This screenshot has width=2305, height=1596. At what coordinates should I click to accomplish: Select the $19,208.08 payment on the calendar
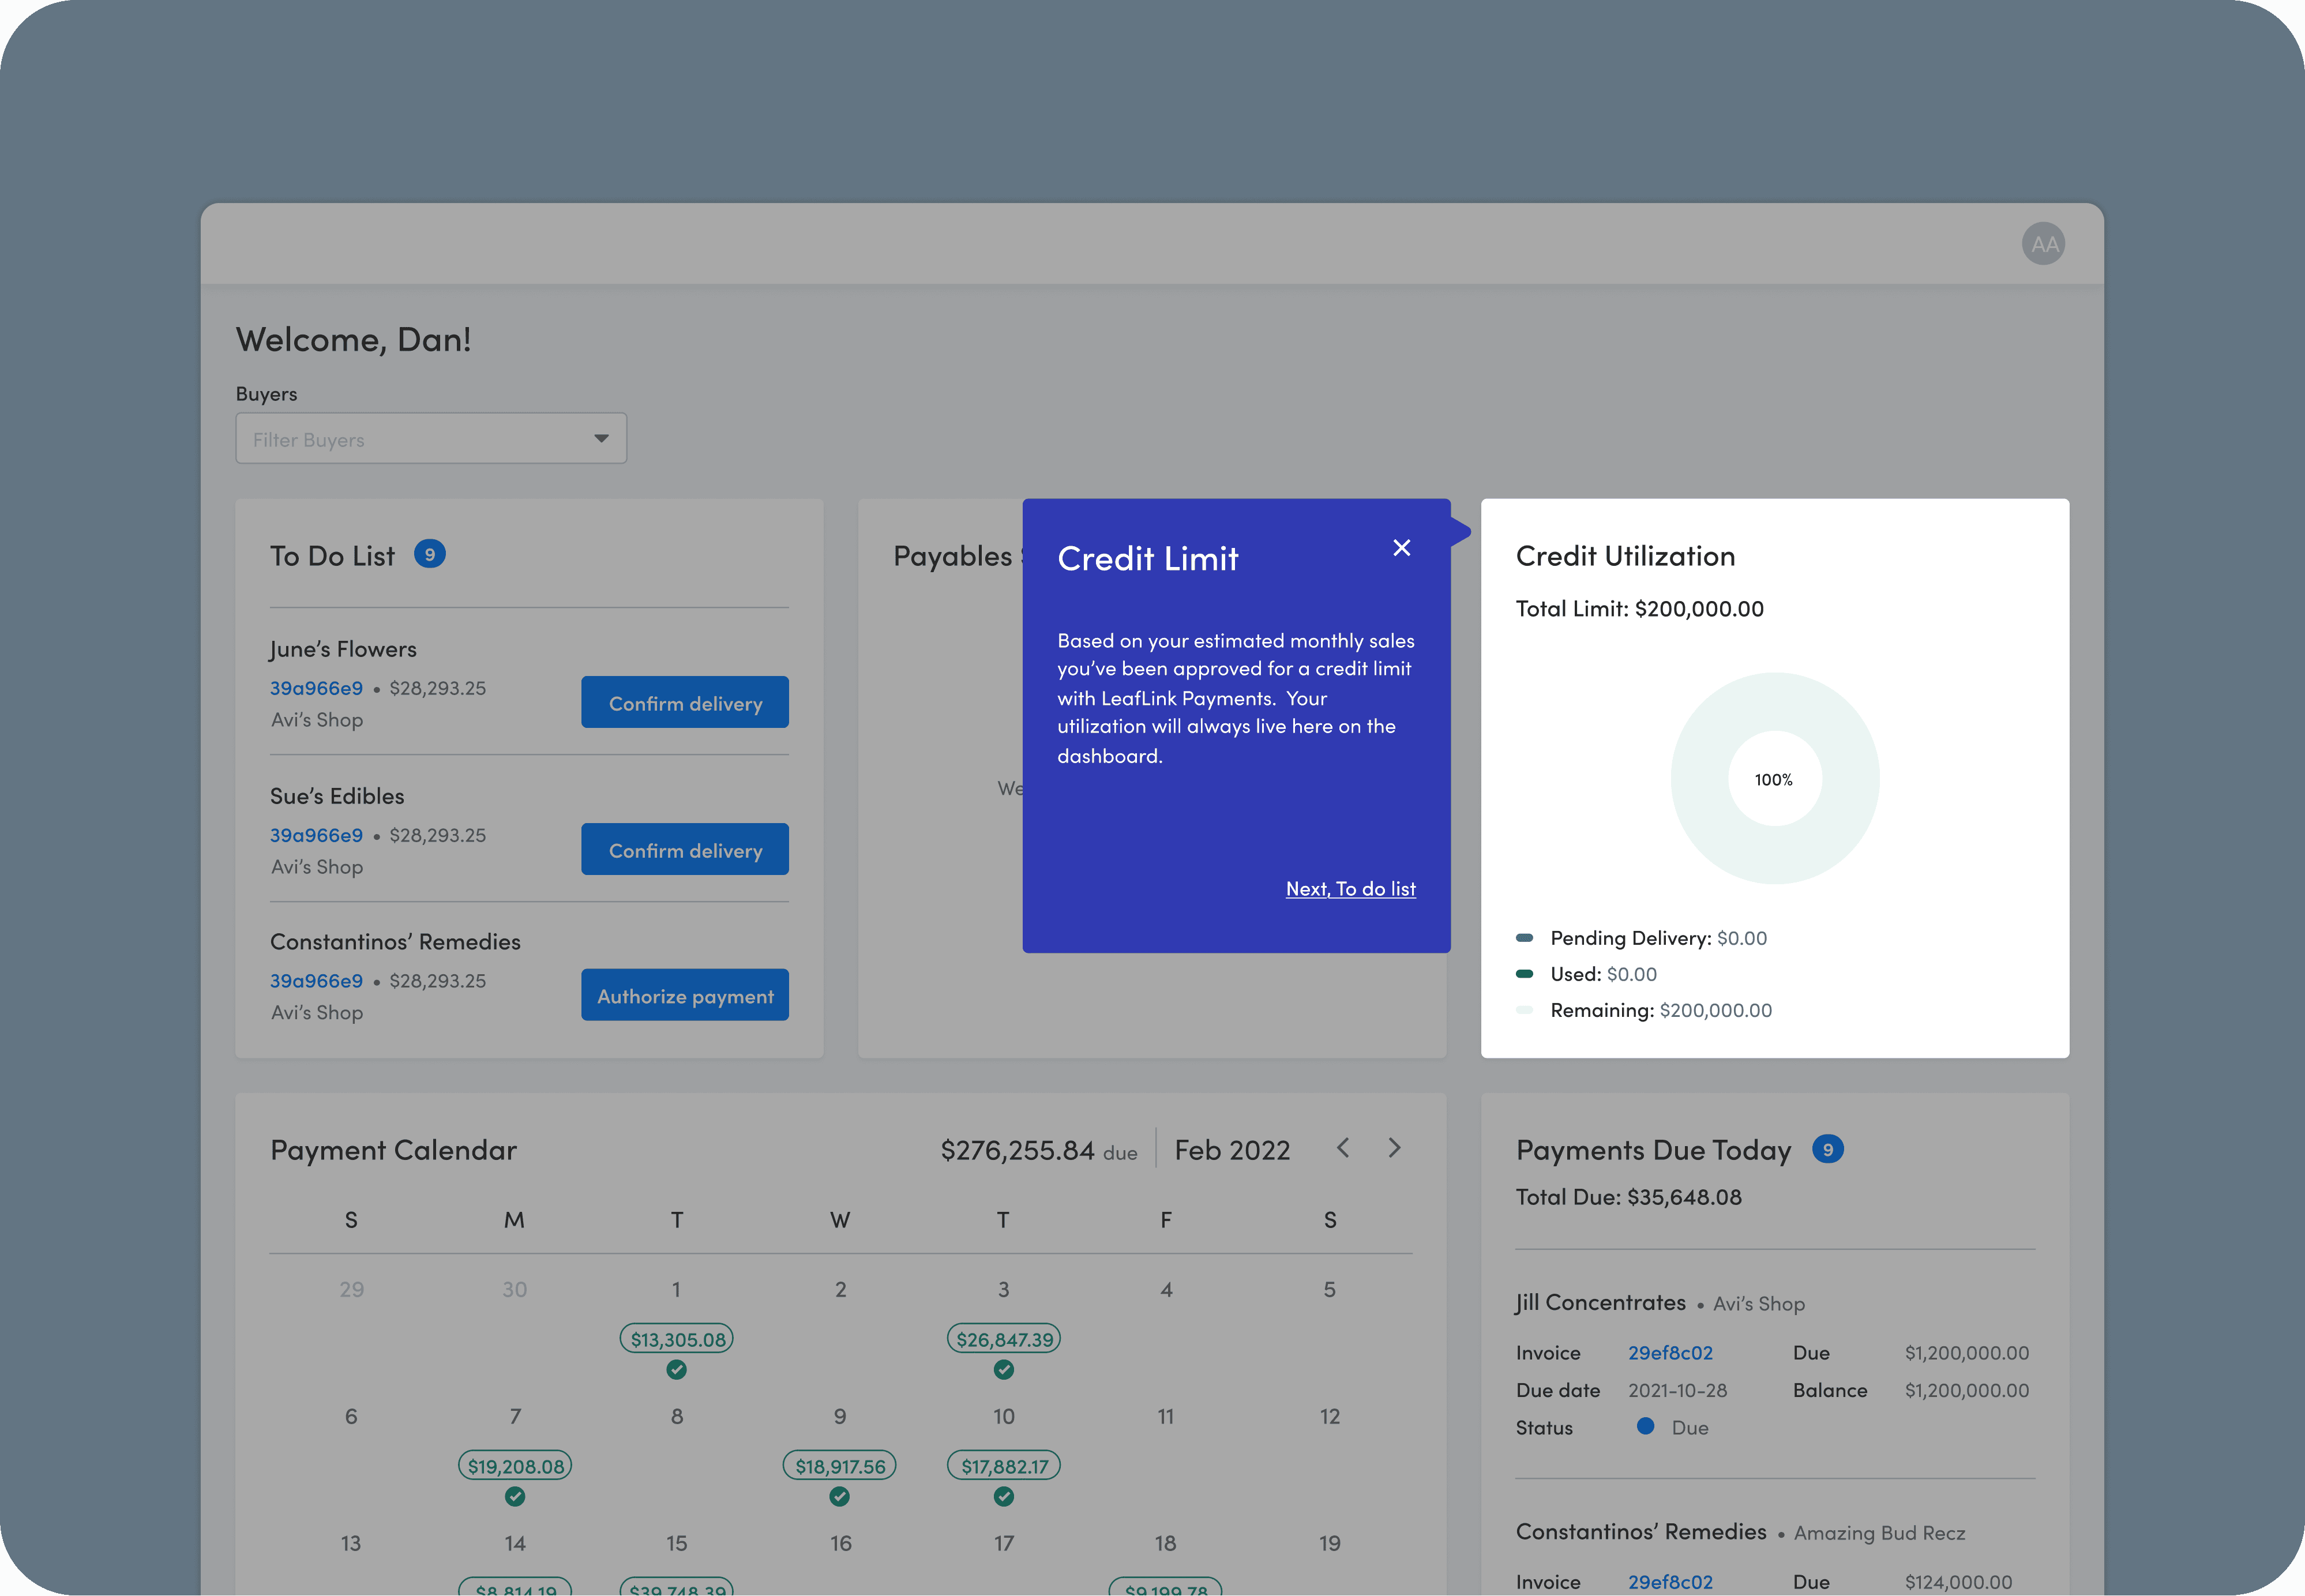[x=515, y=1466]
